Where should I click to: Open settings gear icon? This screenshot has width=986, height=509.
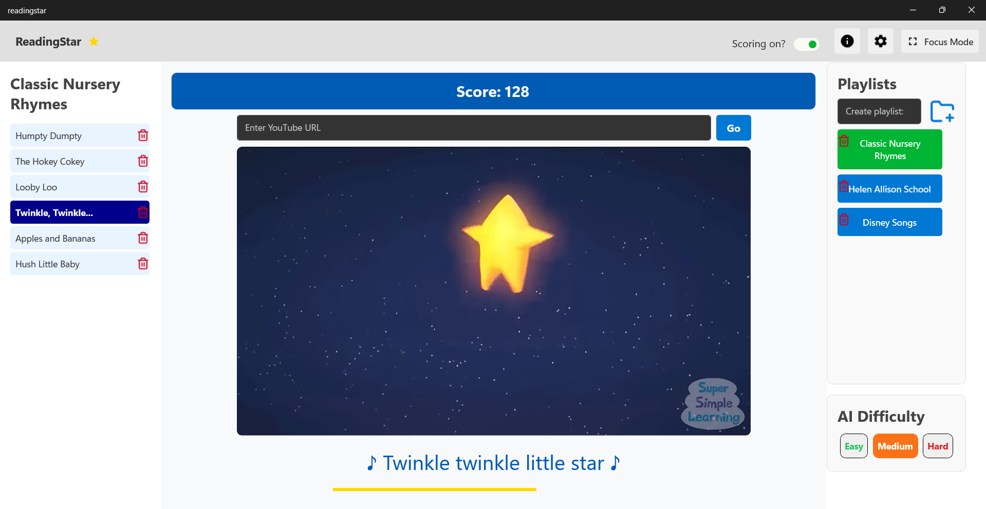[x=881, y=41]
